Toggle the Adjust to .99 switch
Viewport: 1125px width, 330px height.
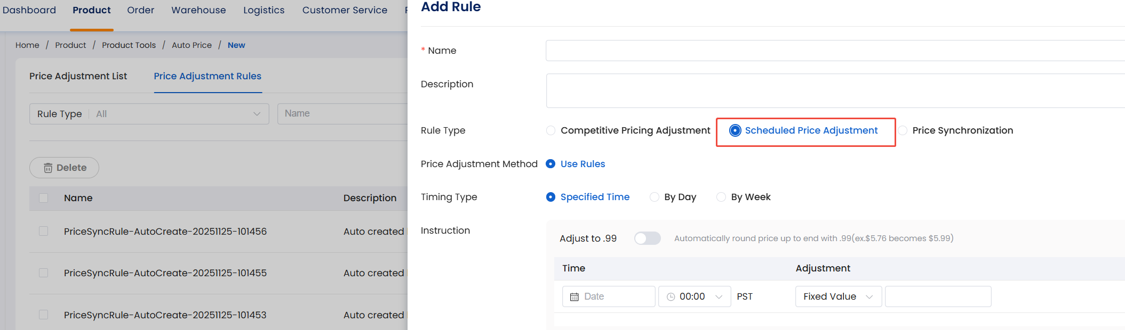pyautogui.click(x=647, y=238)
